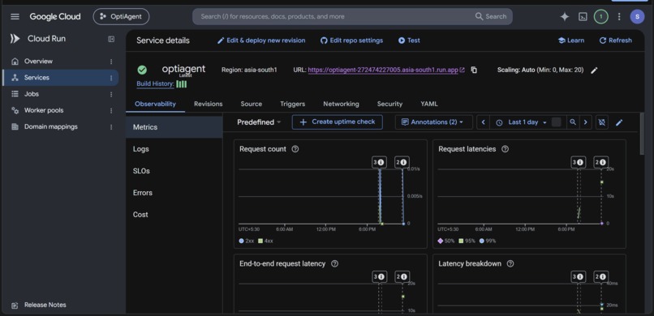Switch to the Source tab

coord(251,104)
